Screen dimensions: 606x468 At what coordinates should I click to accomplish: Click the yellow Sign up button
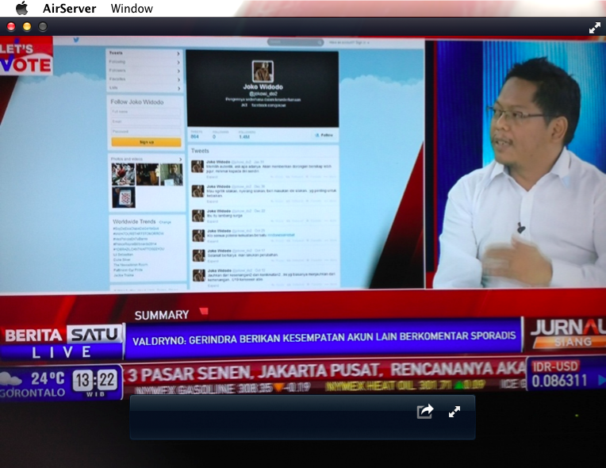coord(146,142)
